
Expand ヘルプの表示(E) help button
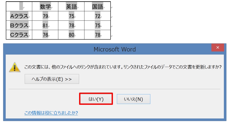click(x=52, y=79)
